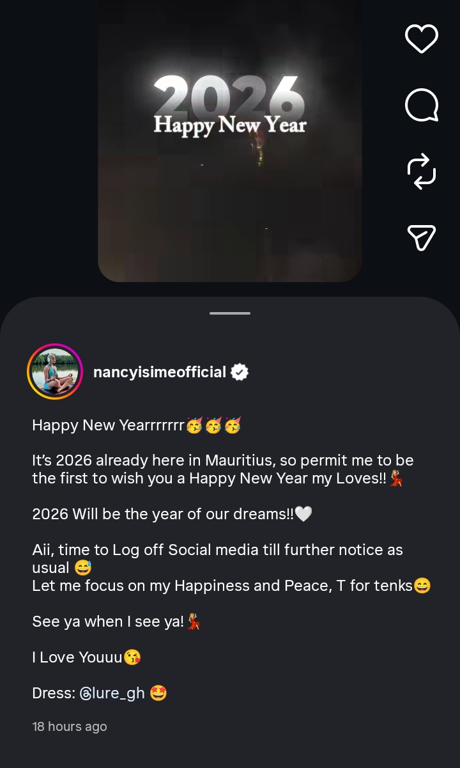Click the "18 hours ago" timestamp

coord(70,726)
